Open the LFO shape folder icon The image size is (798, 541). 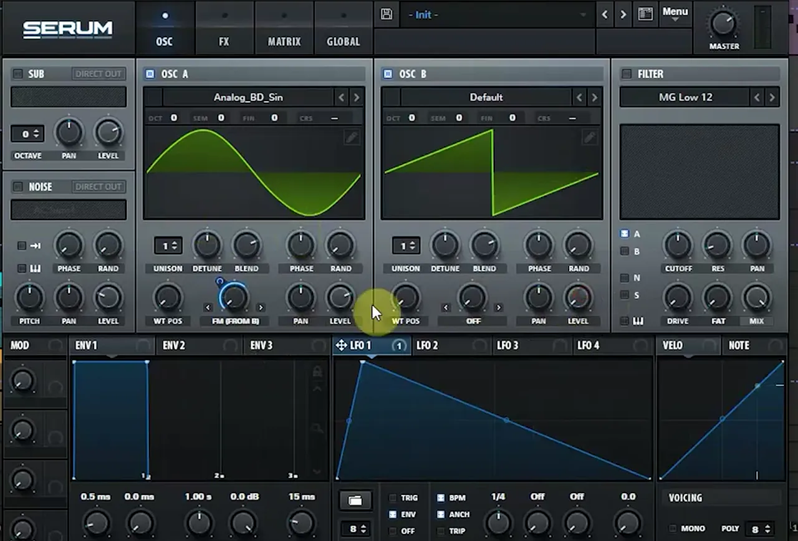pyautogui.click(x=355, y=500)
